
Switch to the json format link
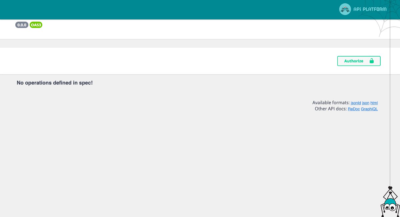click(366, 103)
